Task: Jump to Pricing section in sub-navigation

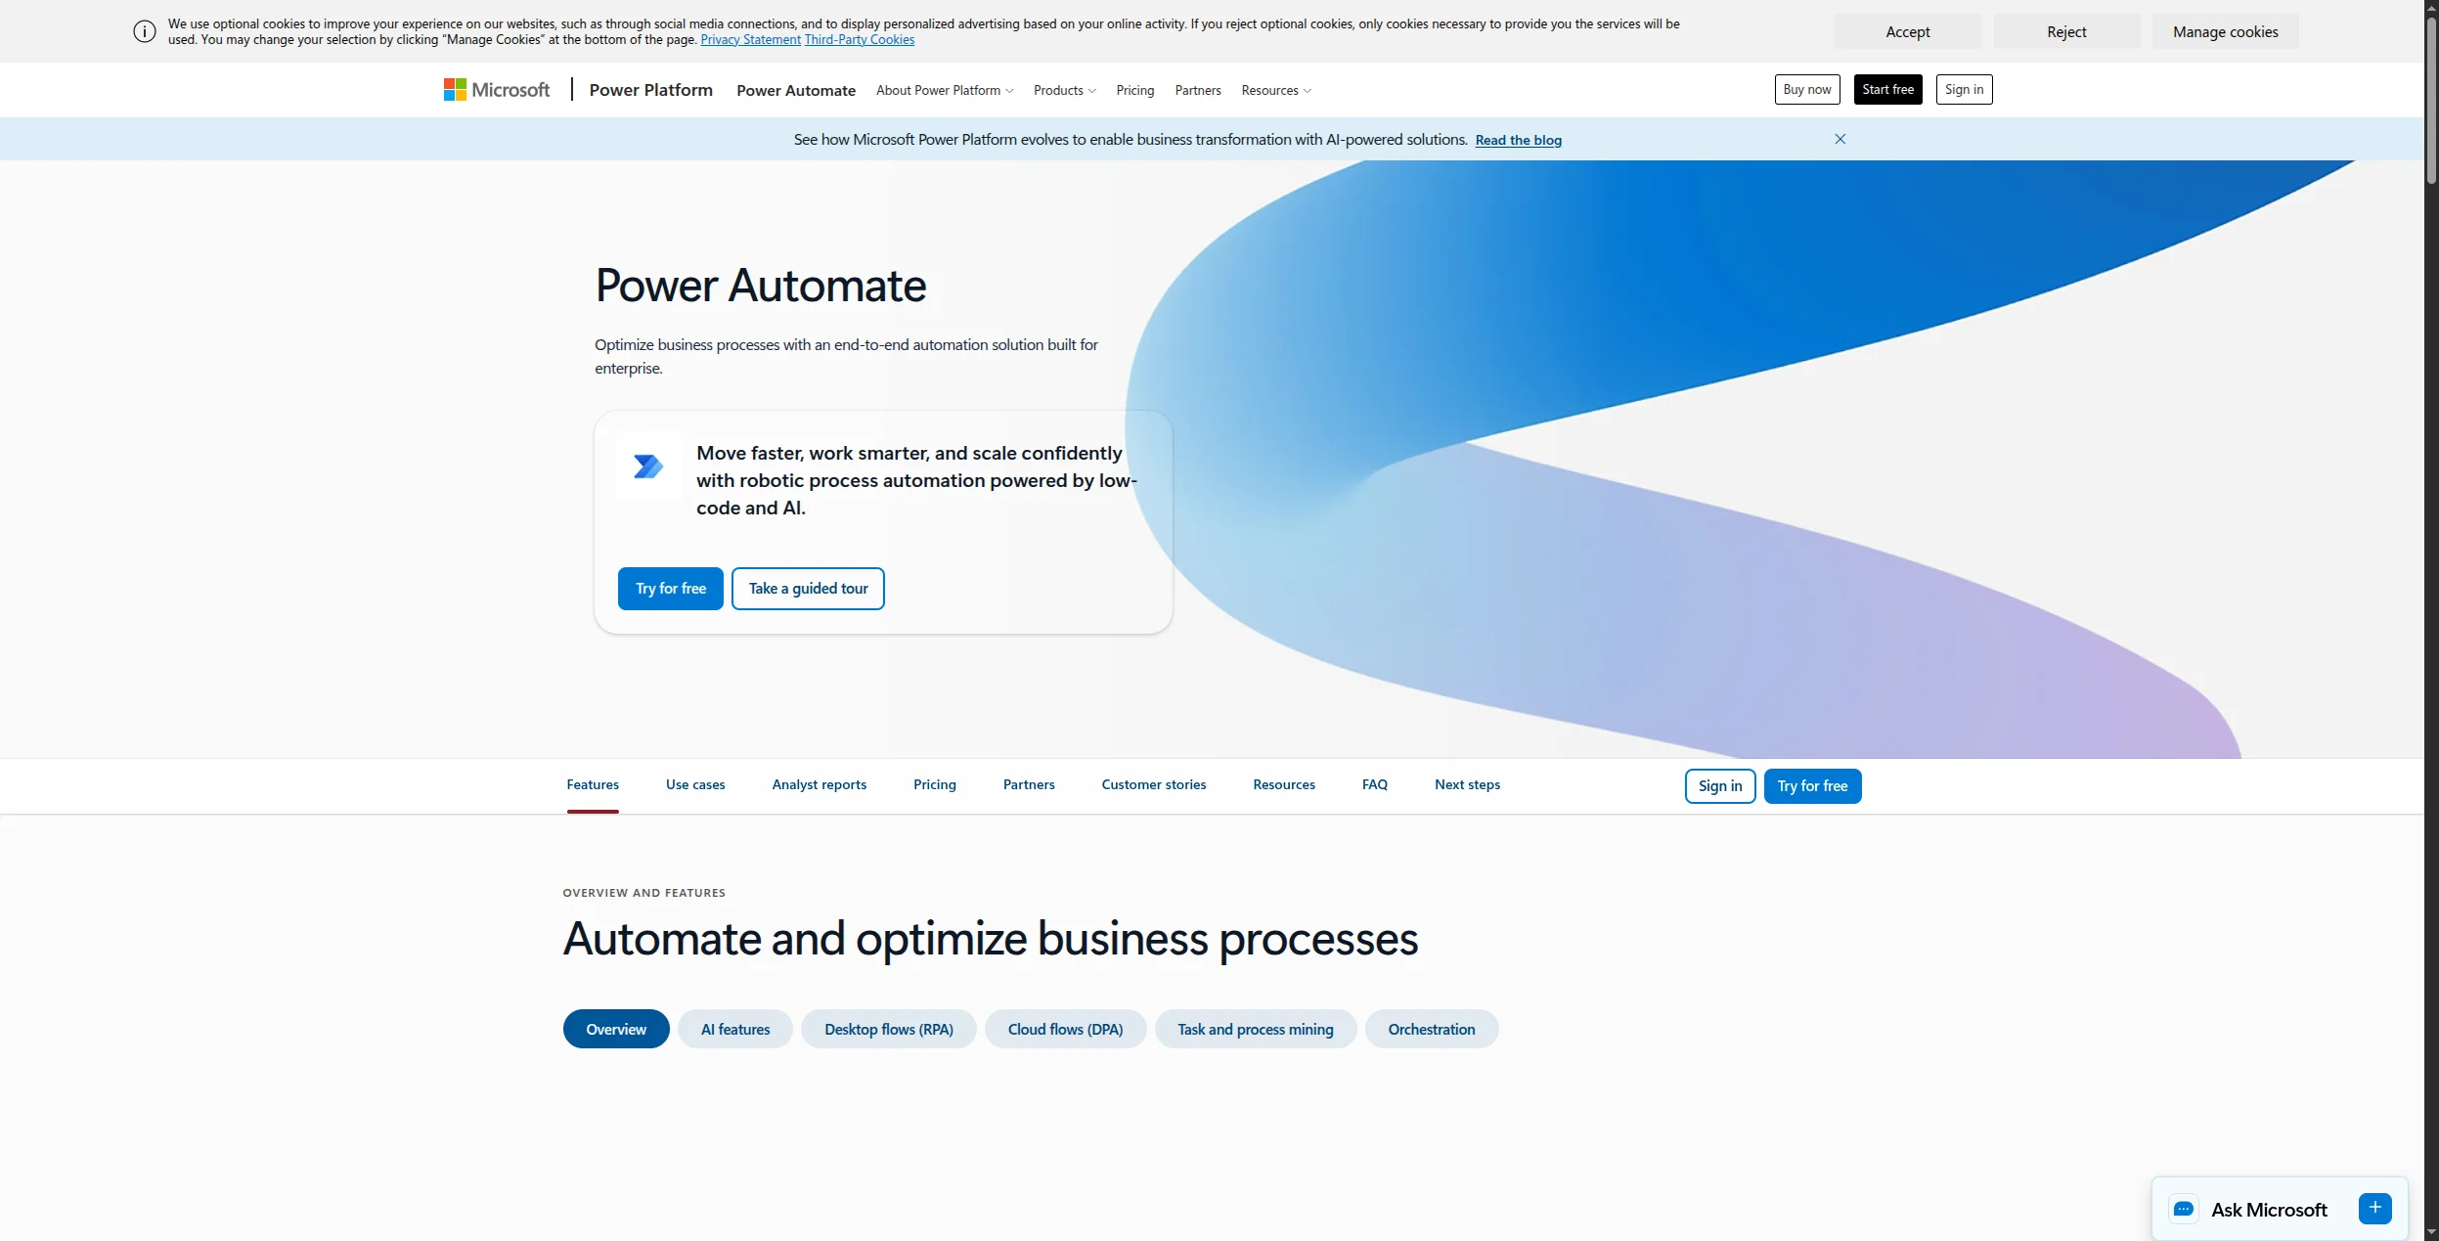Action: pos(935,784)
